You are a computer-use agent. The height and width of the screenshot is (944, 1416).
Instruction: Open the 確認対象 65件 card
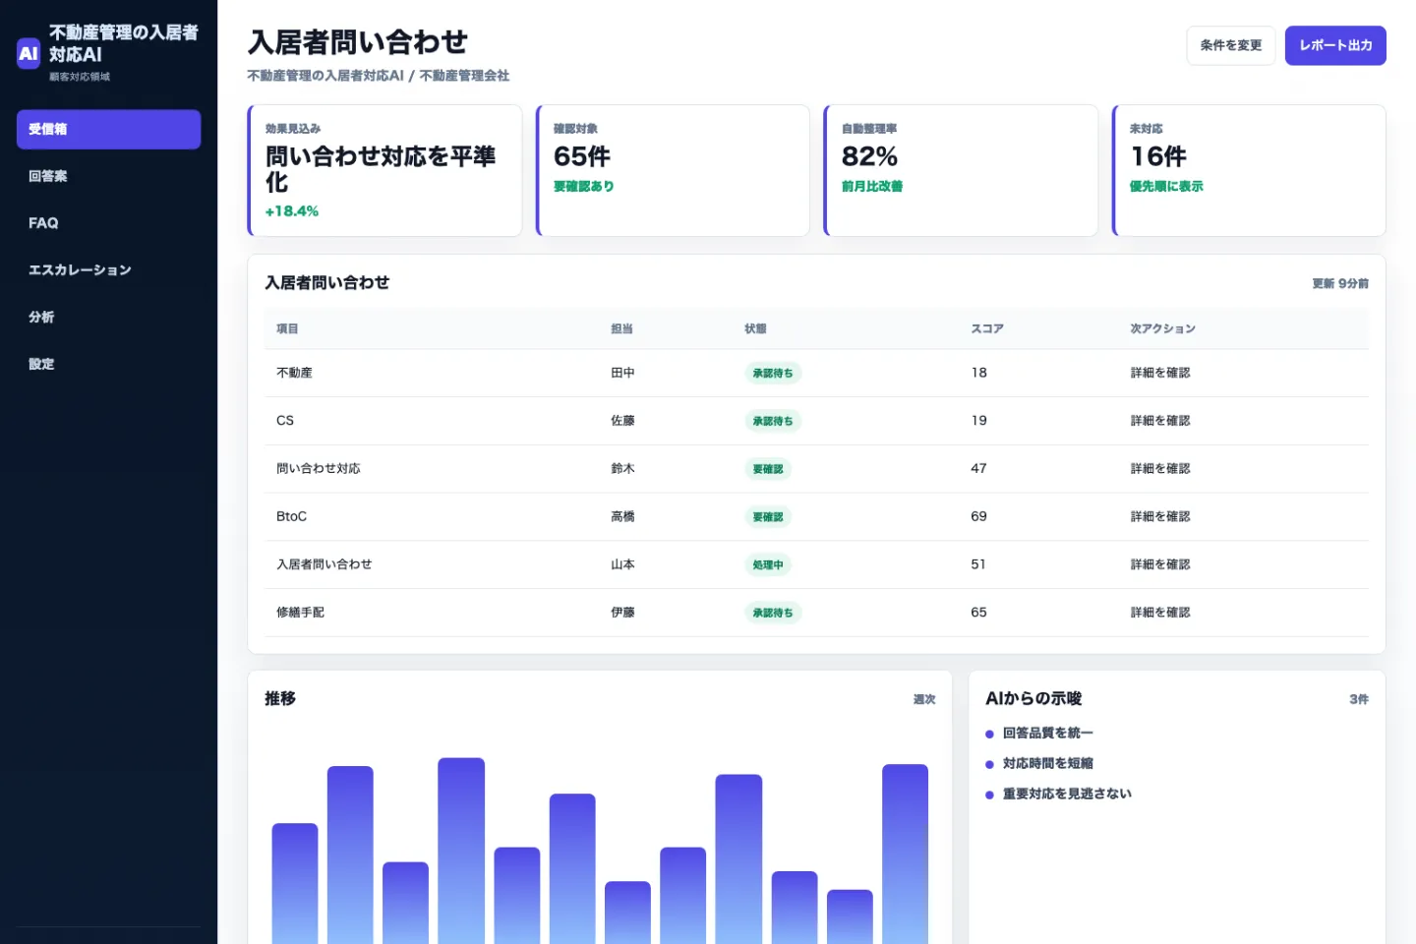tap(673, 170)
